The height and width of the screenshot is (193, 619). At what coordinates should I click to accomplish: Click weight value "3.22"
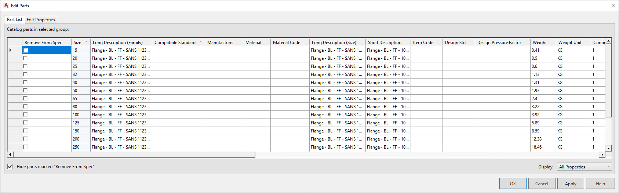point(543,107)
